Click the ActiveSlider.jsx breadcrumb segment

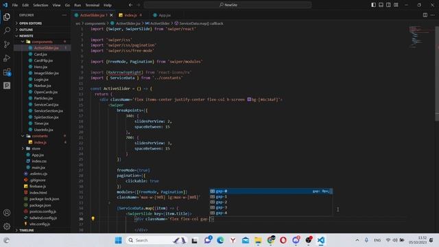128,23
